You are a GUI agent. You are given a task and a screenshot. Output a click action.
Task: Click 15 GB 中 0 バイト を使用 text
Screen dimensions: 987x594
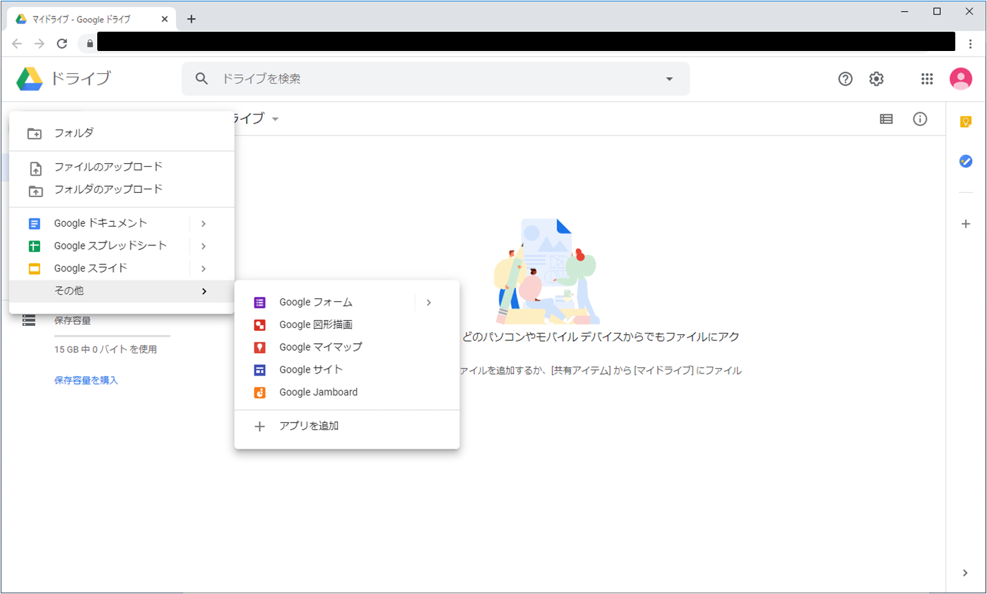click(106, 349)
